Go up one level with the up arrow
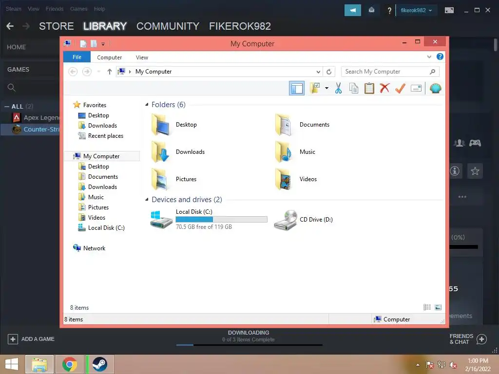Screen dimensions: 499x374 click(110, 72)
